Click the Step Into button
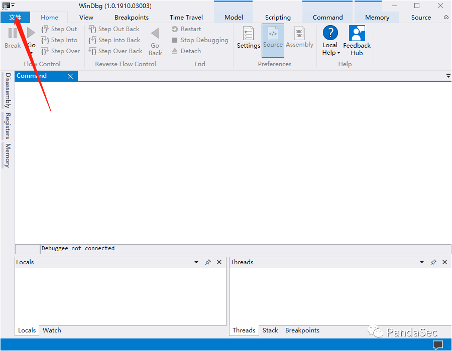The image size is (452, 351). pyautogui.click(x=59, y=40)
